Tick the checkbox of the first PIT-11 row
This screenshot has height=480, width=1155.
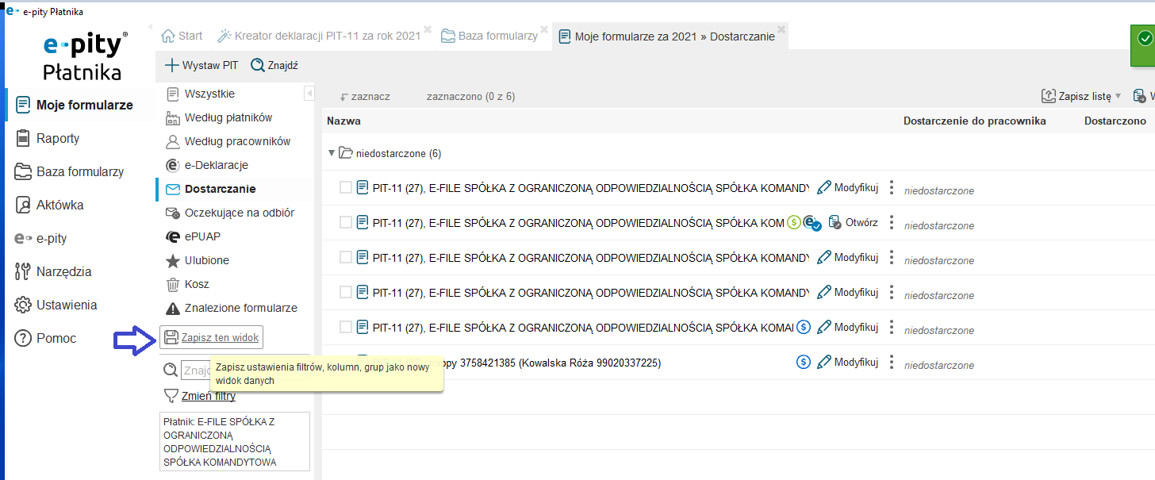345,187
